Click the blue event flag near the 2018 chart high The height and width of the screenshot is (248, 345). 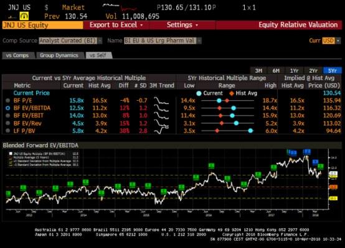coord(307,152)
